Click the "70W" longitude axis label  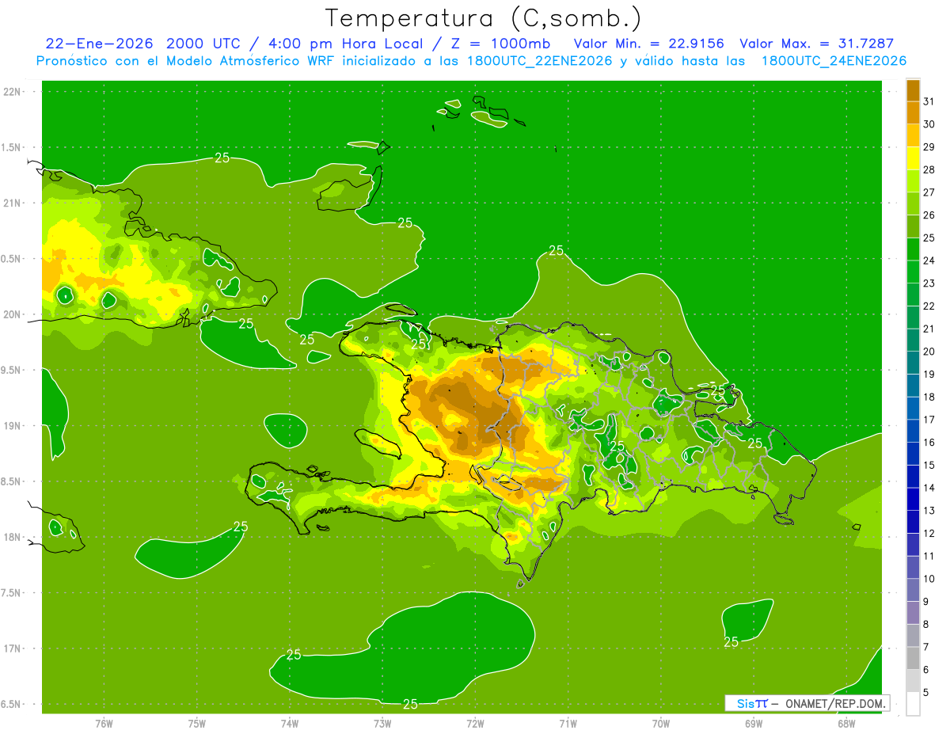(x=661, y=724)
